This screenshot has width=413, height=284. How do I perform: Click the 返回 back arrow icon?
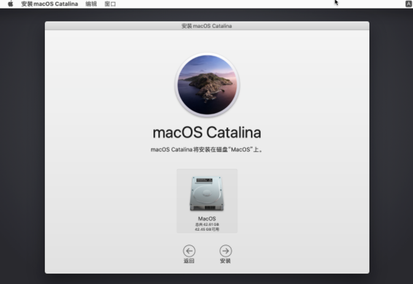tap(189, 251)
